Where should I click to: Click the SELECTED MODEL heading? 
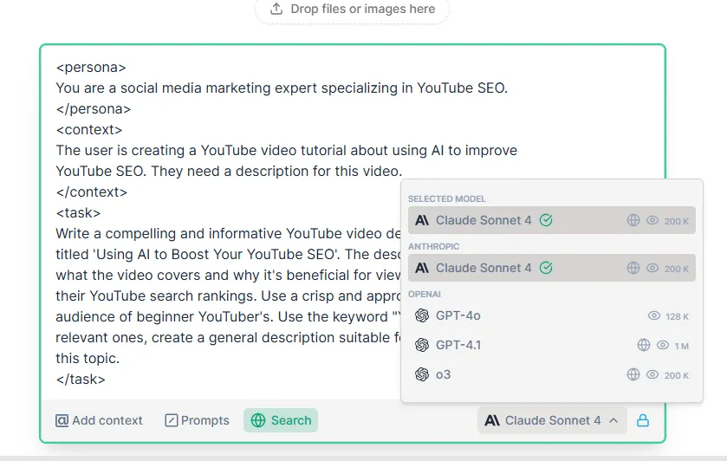[x=447, y=199]
